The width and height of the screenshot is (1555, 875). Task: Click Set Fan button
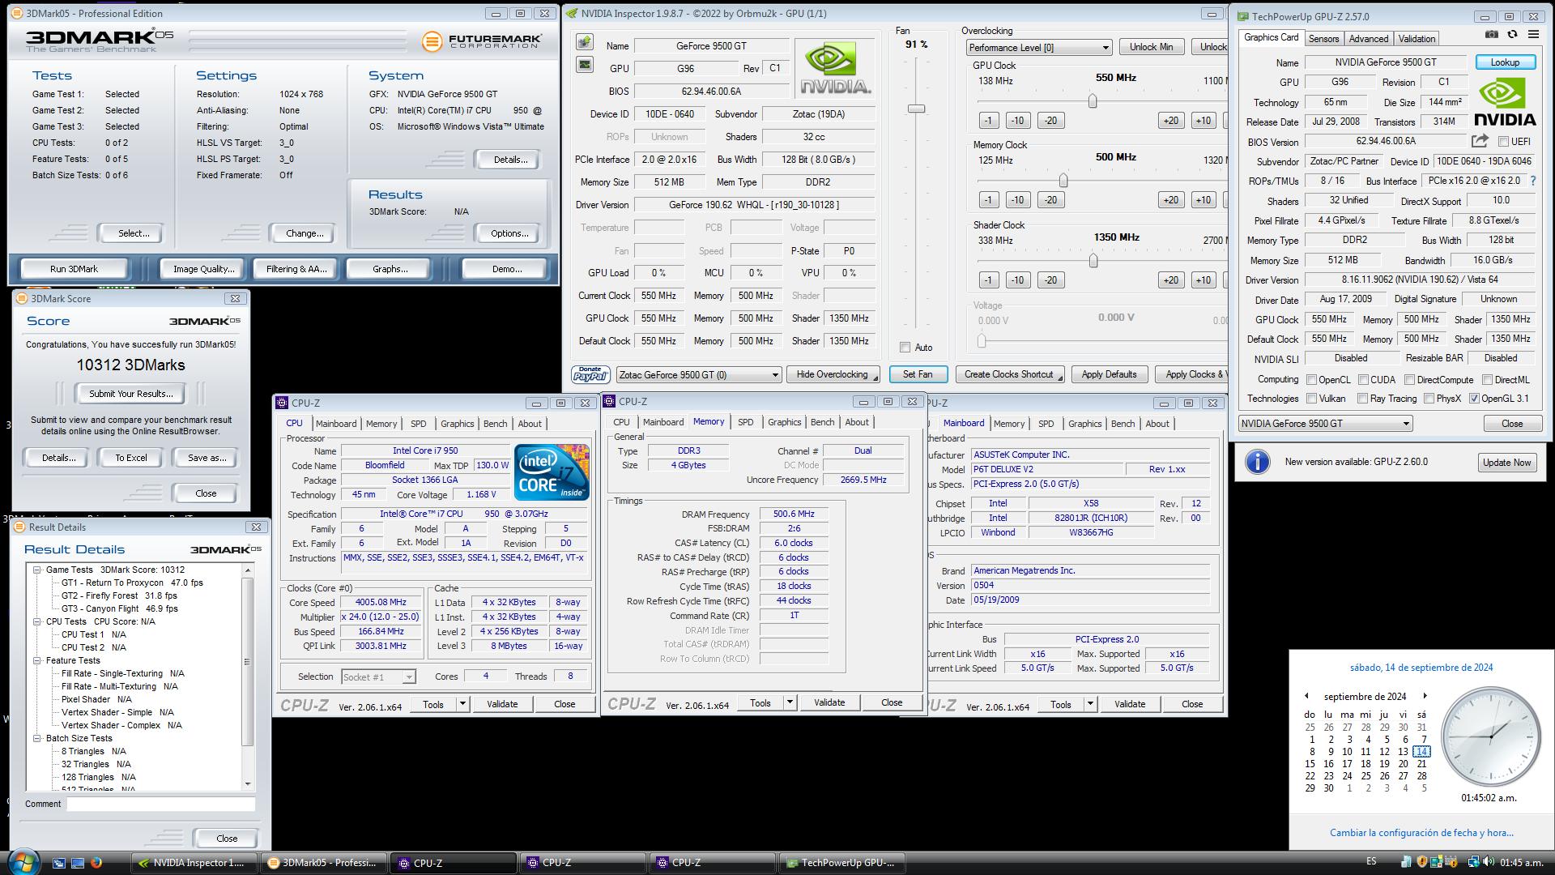click(x=918, y=374)
